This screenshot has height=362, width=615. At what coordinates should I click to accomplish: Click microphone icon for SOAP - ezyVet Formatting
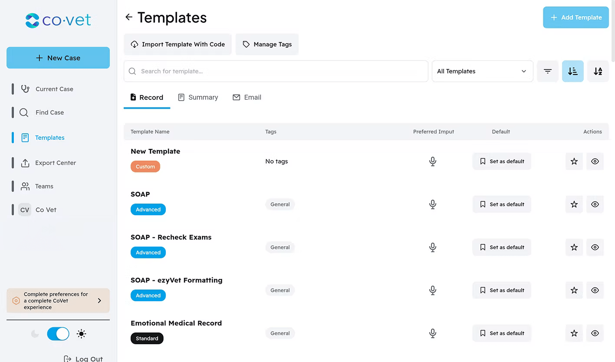point(433,290)
